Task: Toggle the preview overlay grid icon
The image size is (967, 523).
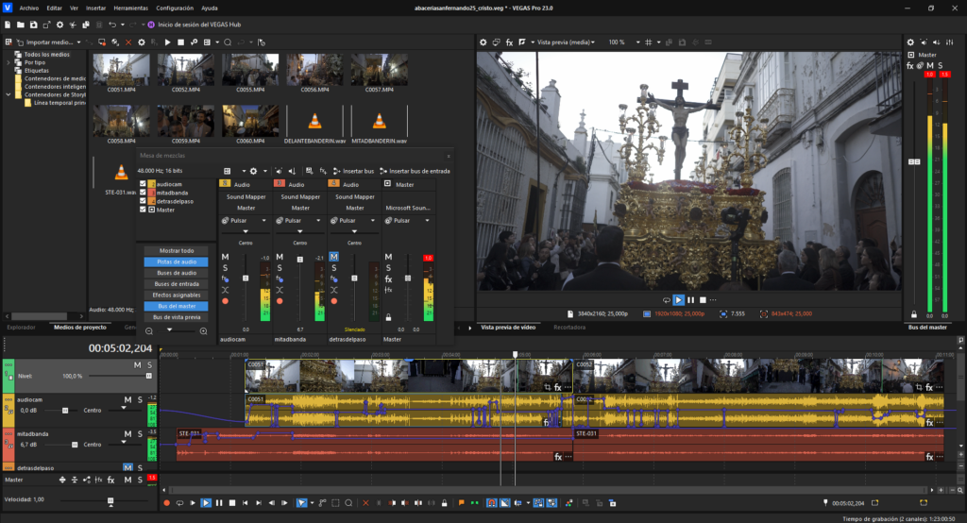Action: point(648,42)
